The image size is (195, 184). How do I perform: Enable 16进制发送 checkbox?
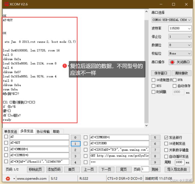166,144
